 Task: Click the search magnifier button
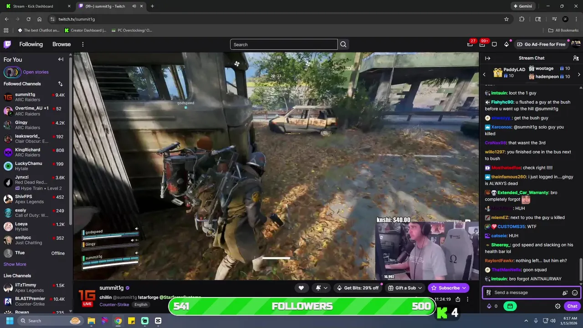(343, 44)
